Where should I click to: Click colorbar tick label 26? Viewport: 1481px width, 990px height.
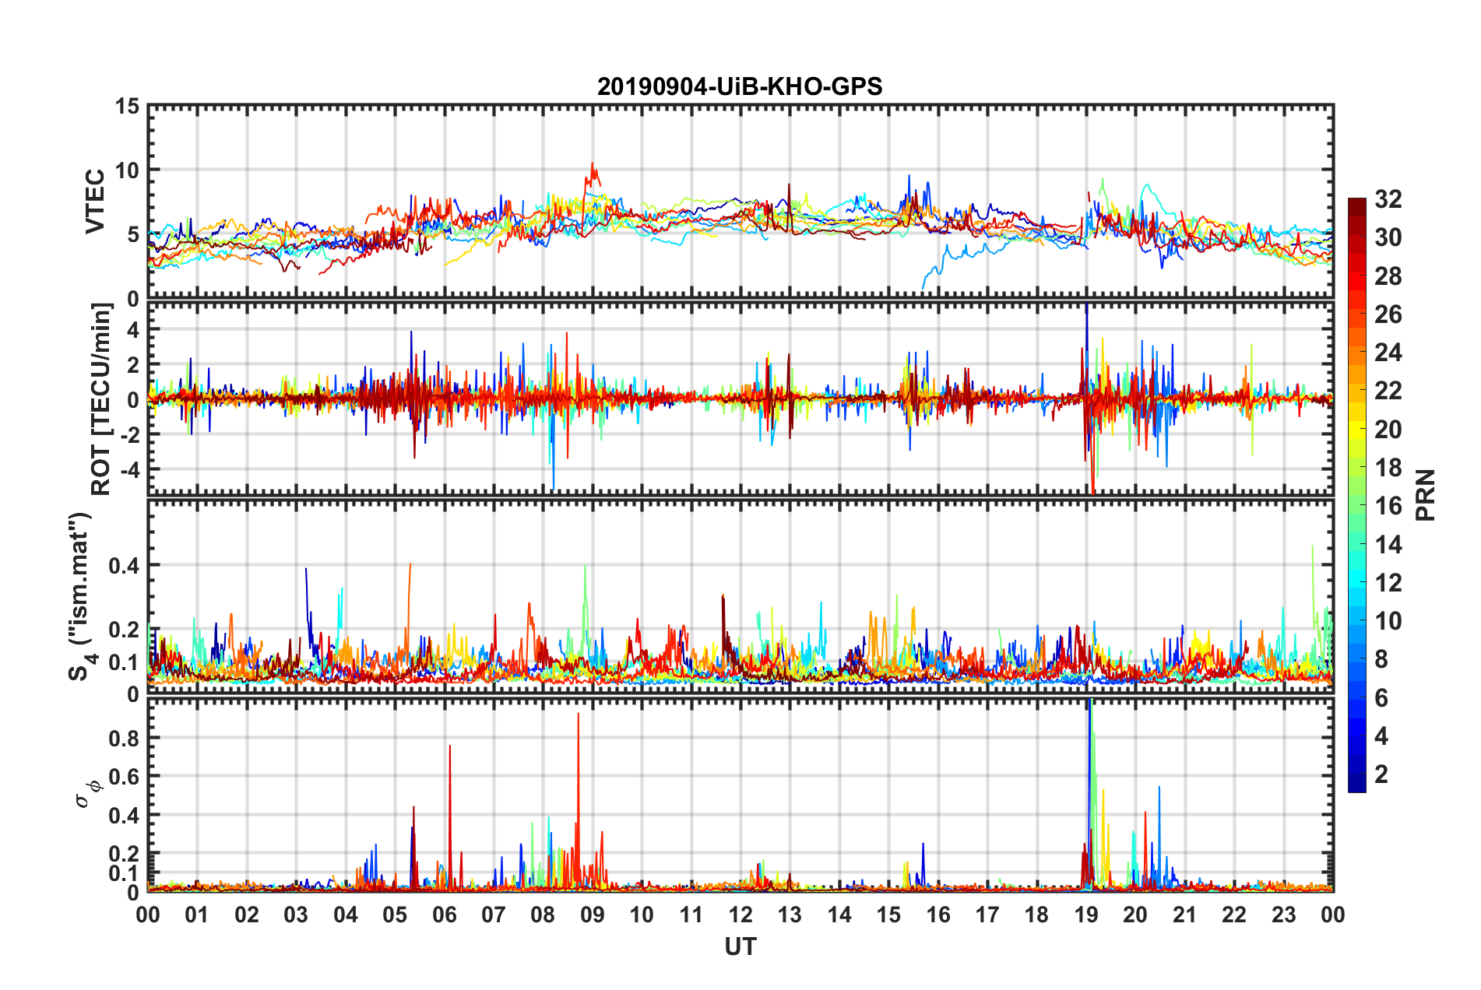pyautogui.click(x=1388, y=314)
